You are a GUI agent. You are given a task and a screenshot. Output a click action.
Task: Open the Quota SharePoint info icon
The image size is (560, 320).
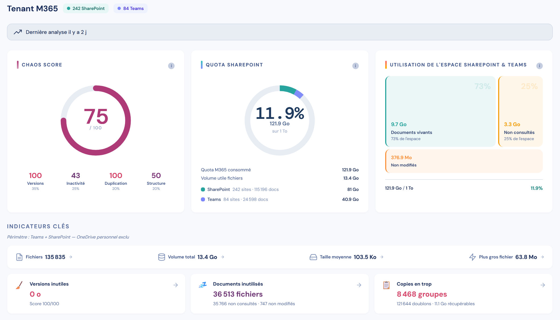(x=355, y=66)
